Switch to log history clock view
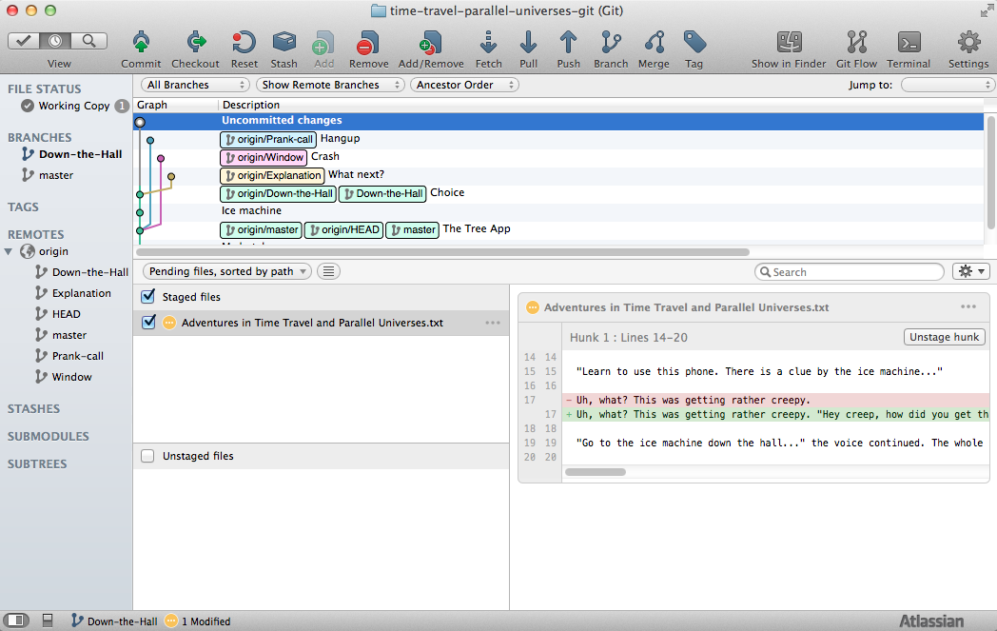The height and width of the screenshot is (631, 997). (55, 41)
